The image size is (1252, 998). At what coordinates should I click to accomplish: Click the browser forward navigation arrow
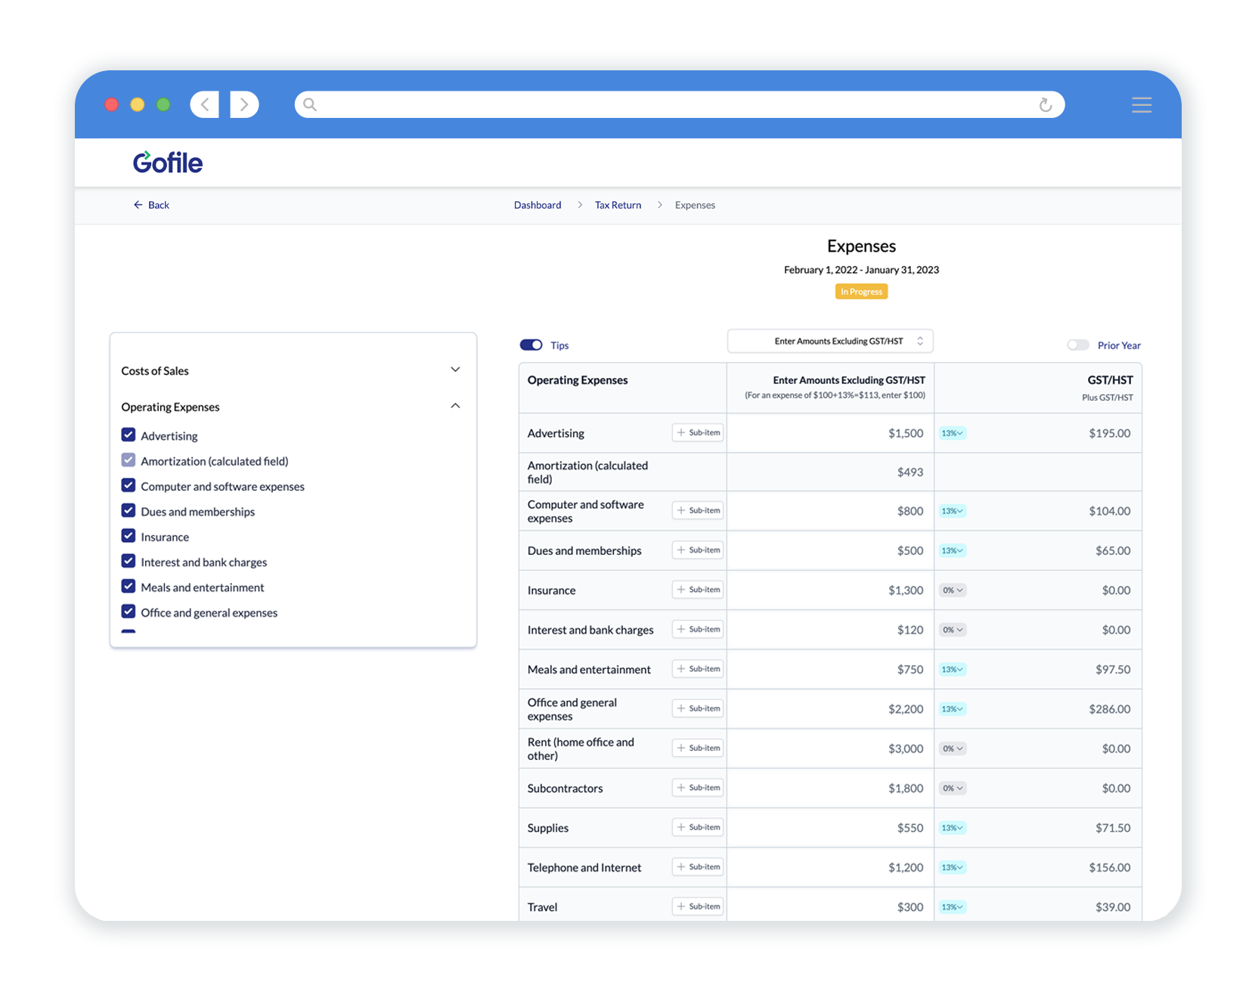pos(244,104)
